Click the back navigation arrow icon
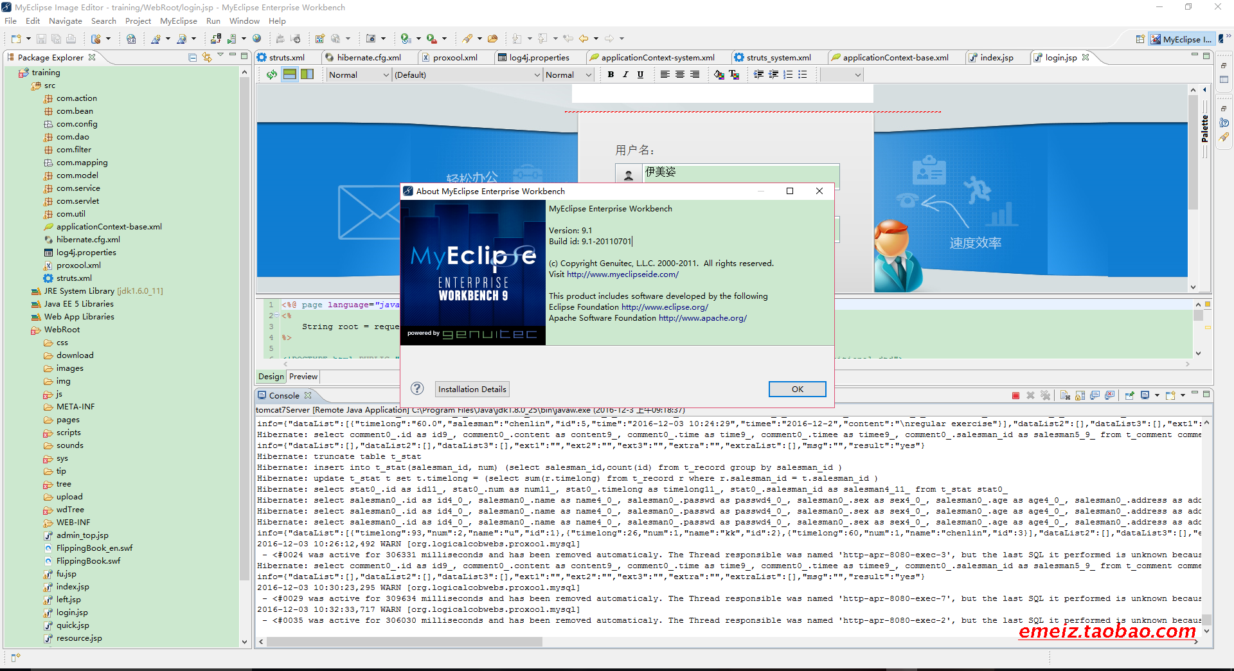1234x671 pixels. click(x=584, y=39)
